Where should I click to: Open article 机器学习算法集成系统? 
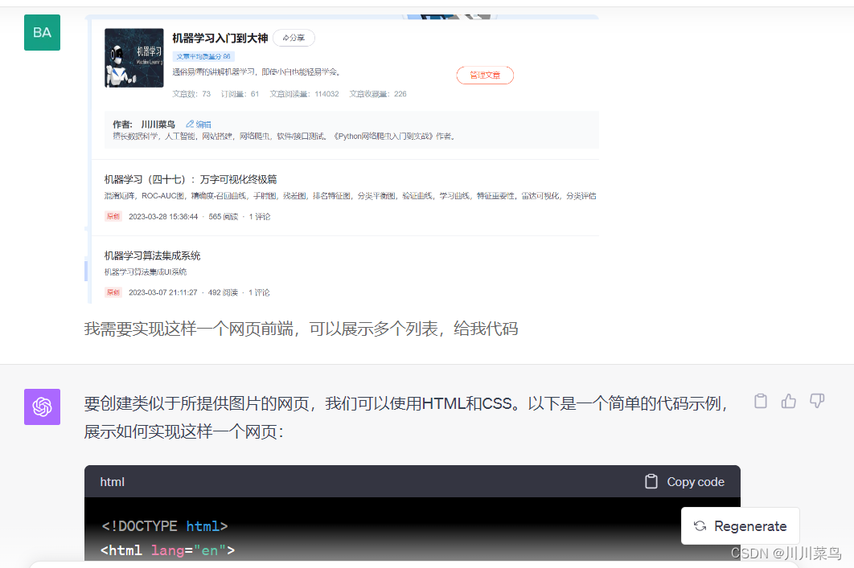[x=153, y=255]
